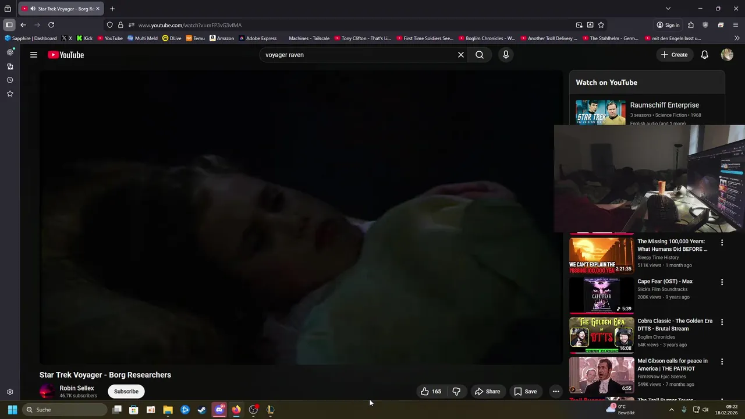Show hidden system tray icons
Screen dimensions: 745x419
pos(671,410)
